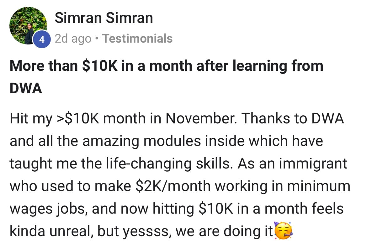
Task: Click 'DWA' on the title's second line
Action: tap(26, 89)
